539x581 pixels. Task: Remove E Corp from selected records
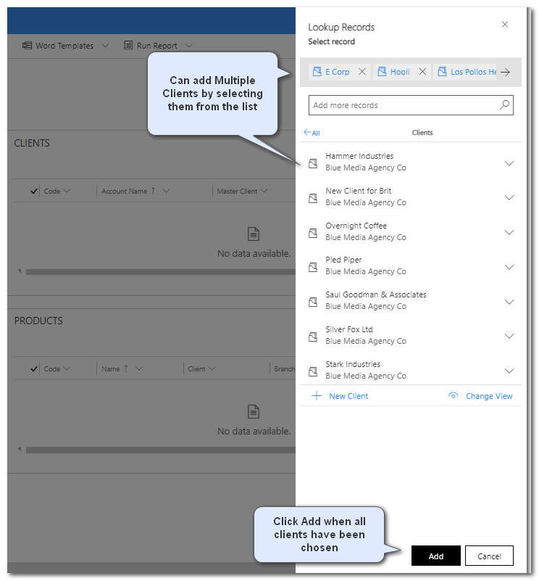(x=362, y=72)
